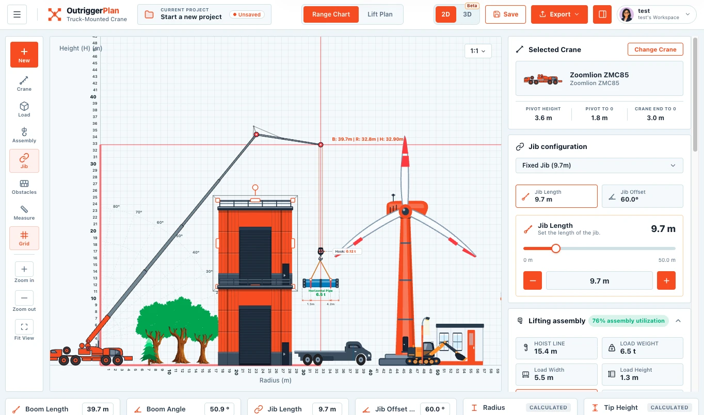Open the Range Chart tab

[331, 14]
